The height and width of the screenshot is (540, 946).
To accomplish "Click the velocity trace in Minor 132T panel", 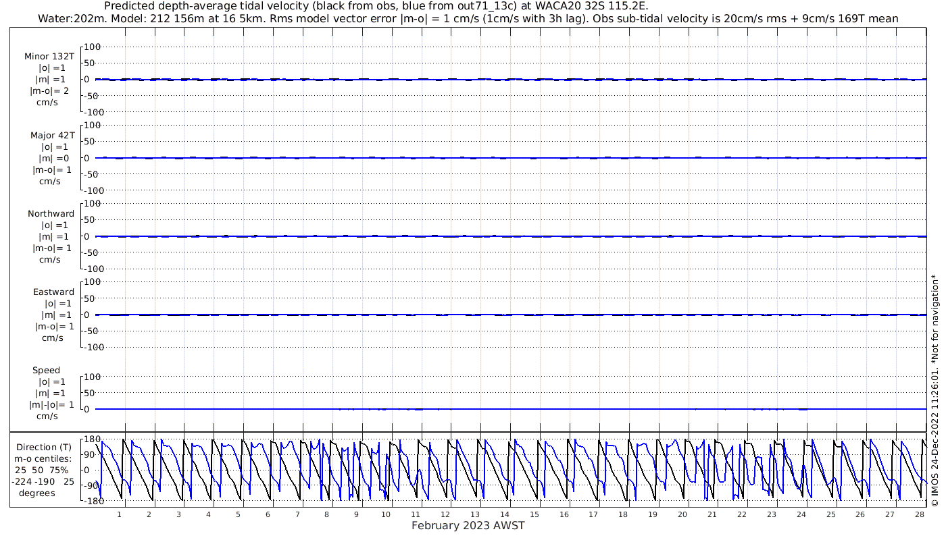I will coord(510,79).
